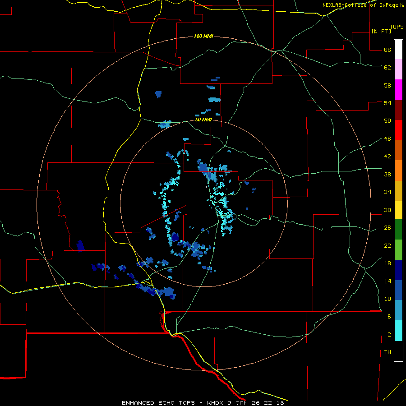The height and width of the screenshot is (406, 406).
Task: Click the white 66 kft color swatch
Action: (398, 50)
